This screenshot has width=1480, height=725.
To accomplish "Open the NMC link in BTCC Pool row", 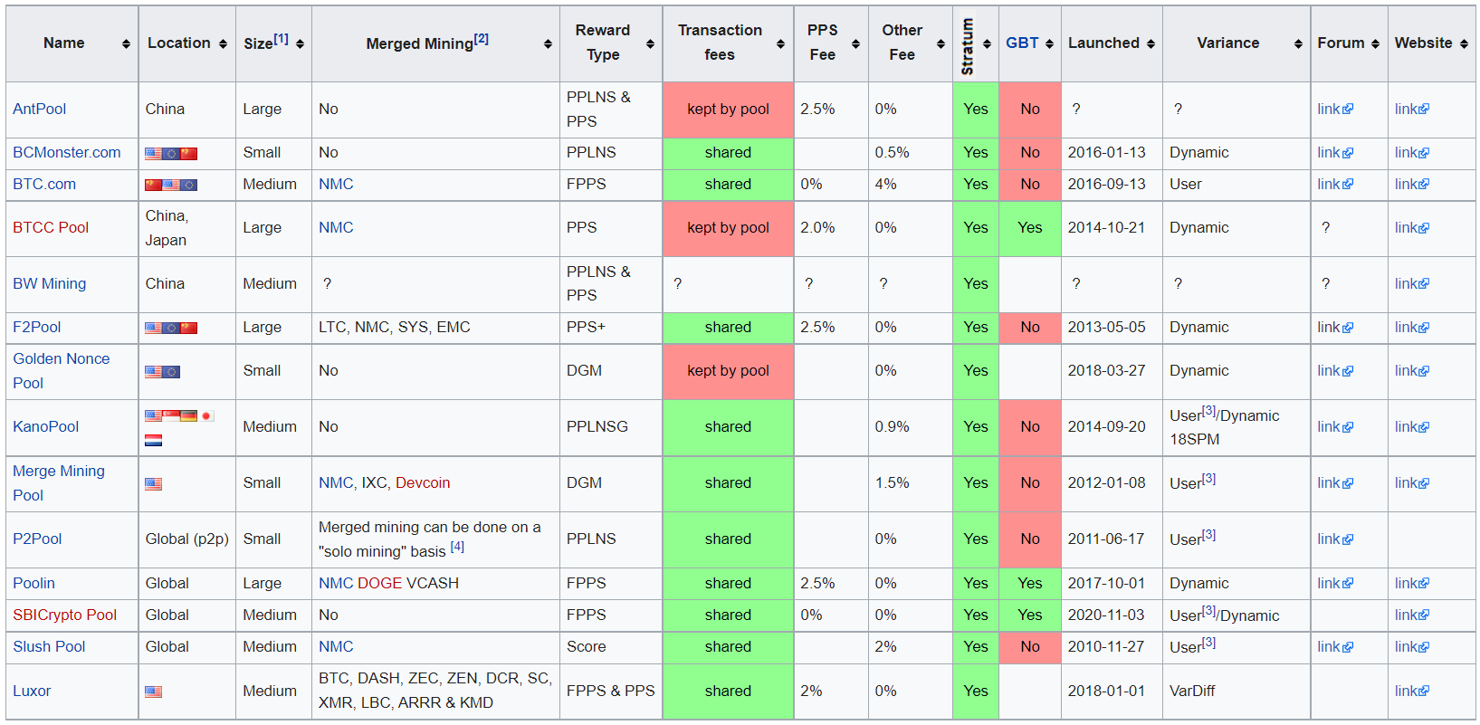I will 336,227.
